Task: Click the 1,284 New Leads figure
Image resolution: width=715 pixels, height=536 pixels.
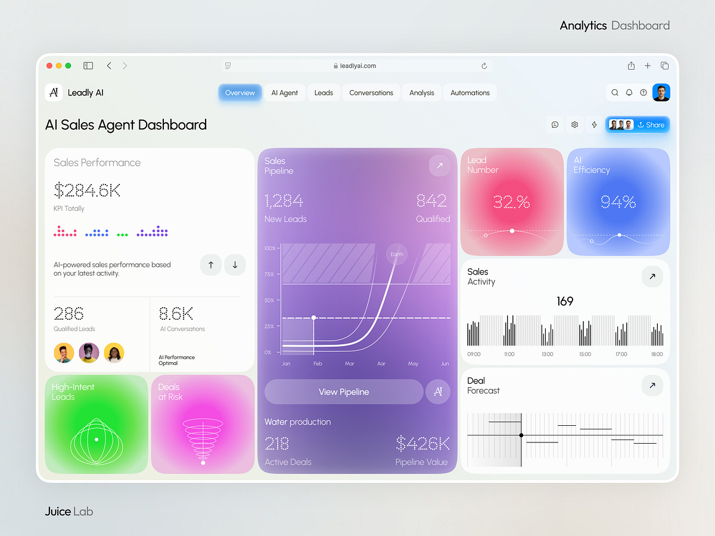Action: click(x=284, y=201)
